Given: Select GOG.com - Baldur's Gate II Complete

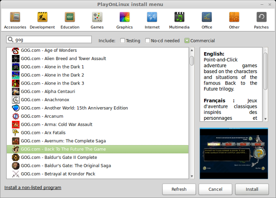Looking at the screenshot, I should [97, 157].
